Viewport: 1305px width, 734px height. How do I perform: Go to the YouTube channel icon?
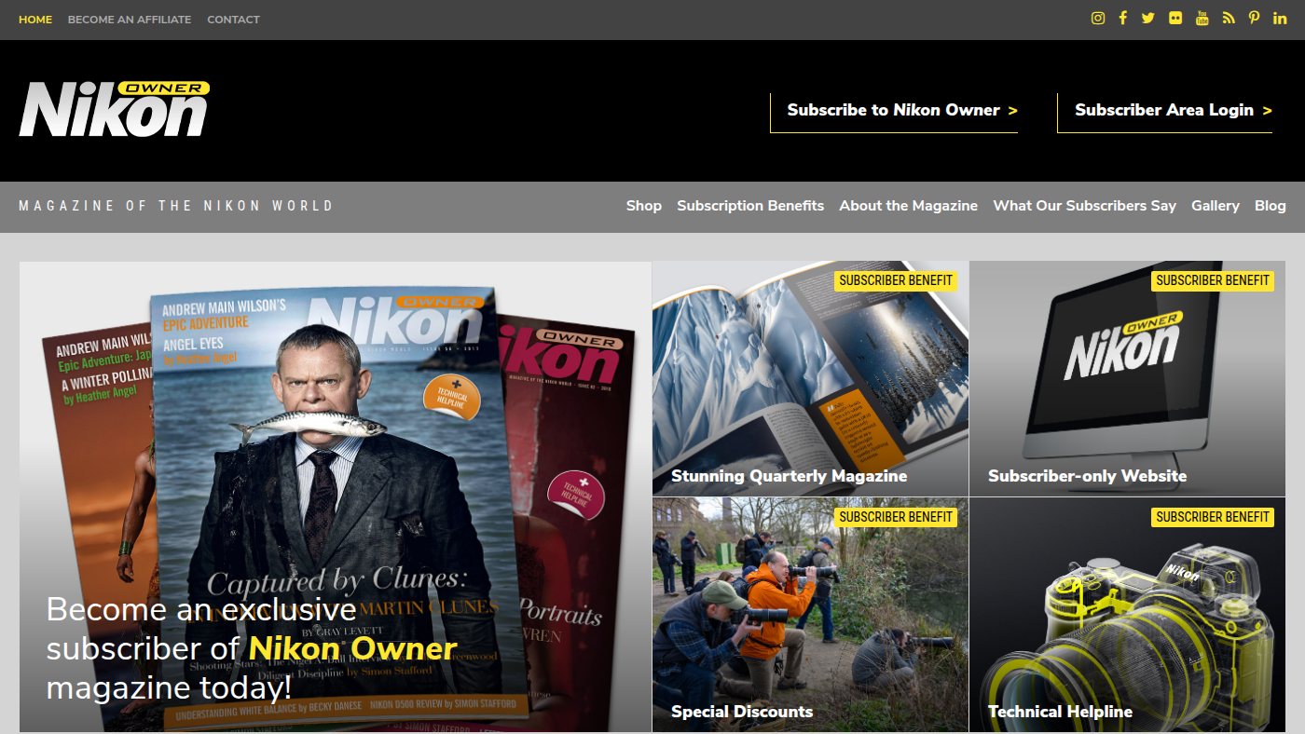[x=1202, y=18]
